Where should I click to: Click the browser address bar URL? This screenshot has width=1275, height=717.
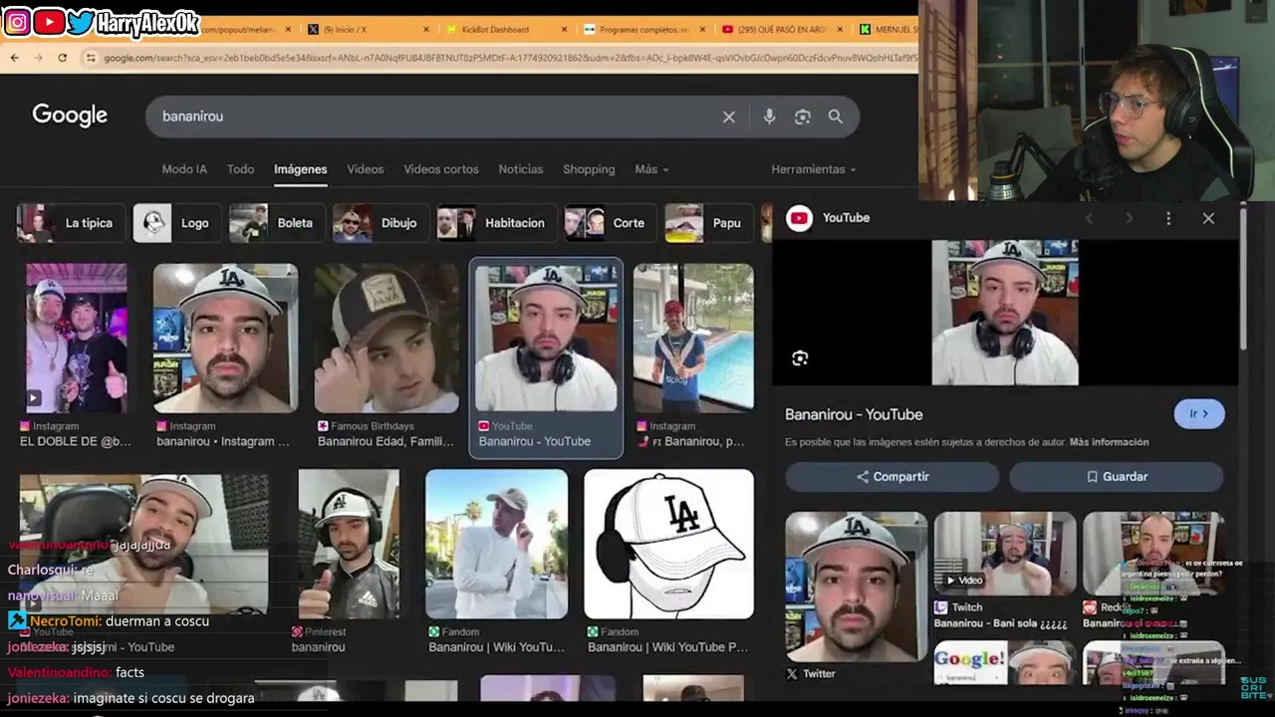(x=508, y=58)
